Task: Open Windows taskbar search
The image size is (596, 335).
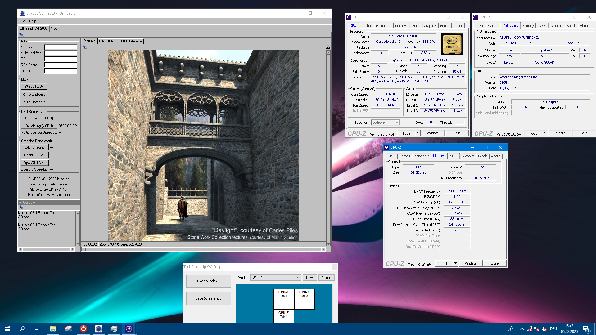Action: coord(22,329)
